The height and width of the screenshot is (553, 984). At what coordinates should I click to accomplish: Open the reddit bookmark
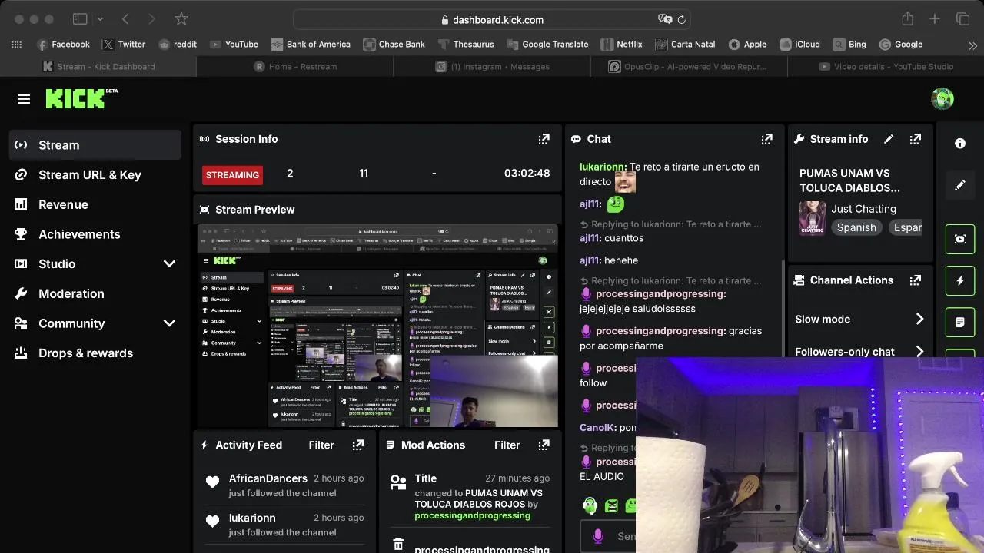178,45
